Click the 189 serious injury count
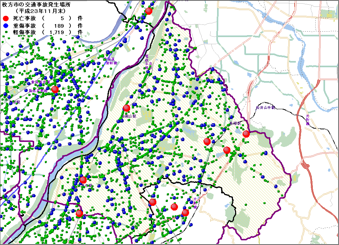This screenshot has height=245, width=339. coord(59,26)
